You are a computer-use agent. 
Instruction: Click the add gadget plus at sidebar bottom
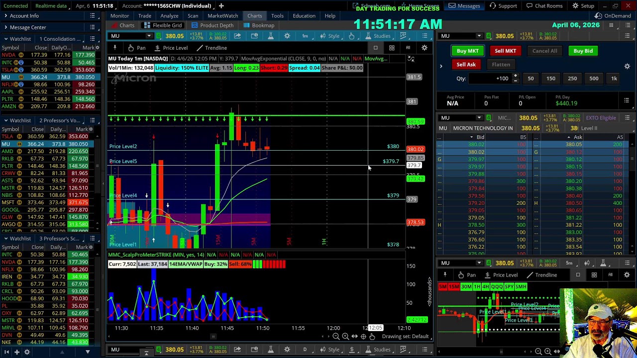pyautogui.click(x=16, y=352)
